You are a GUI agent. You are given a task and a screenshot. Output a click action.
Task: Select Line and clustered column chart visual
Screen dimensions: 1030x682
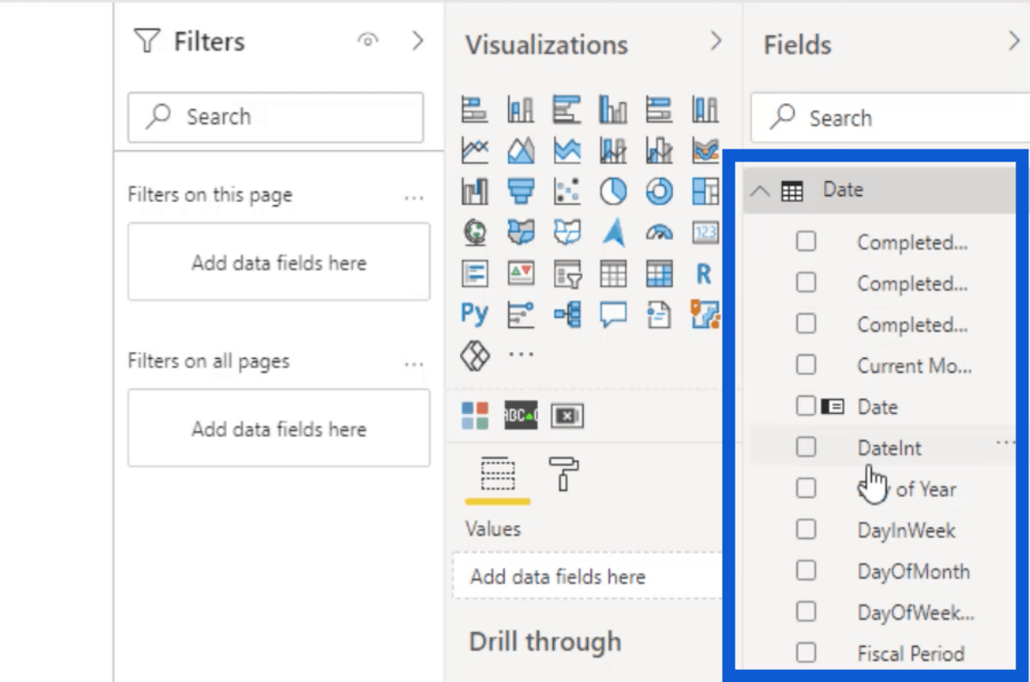click(659, 150)
